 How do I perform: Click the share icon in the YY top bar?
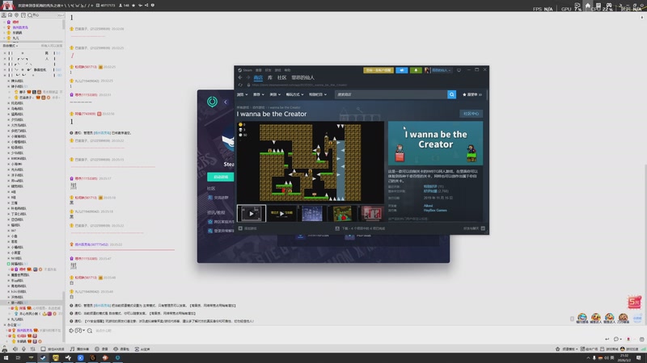pyautogui.click(x=146, y=6)
